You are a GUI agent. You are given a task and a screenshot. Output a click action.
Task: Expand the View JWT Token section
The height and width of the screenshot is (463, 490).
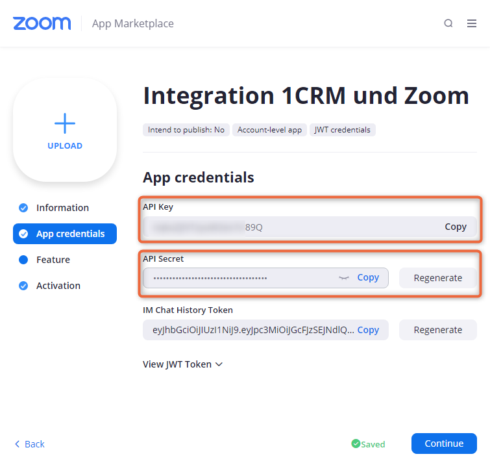(182, 364)
